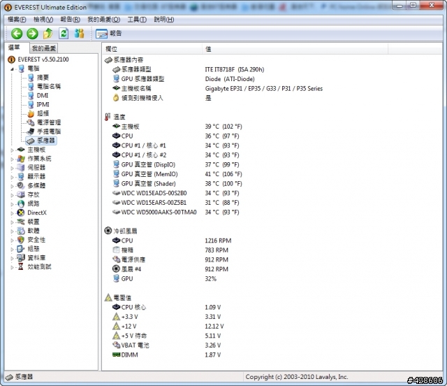Expand the 作業系統 tree node
Viewport: 447px width, 386px height.
(12, 159)
